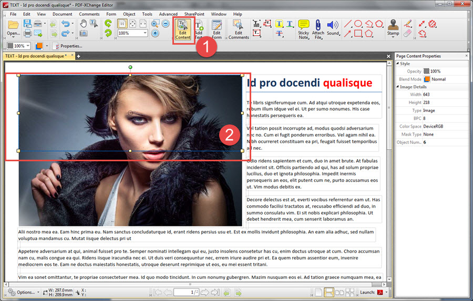The width and height of the screenshot is (473, 301).
Task: Select the Sound annotation tool
Action: point(333,28)
